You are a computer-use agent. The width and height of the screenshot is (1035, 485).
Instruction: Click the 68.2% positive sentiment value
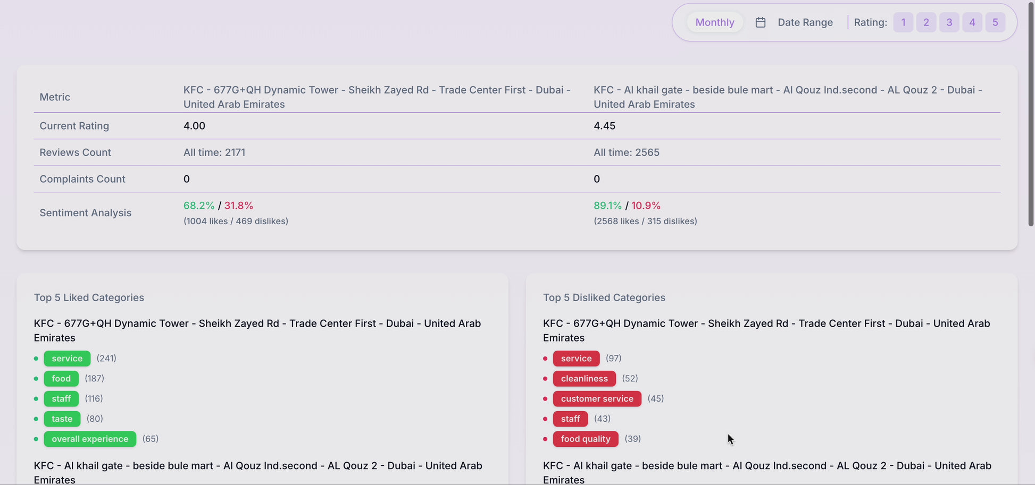198,206
